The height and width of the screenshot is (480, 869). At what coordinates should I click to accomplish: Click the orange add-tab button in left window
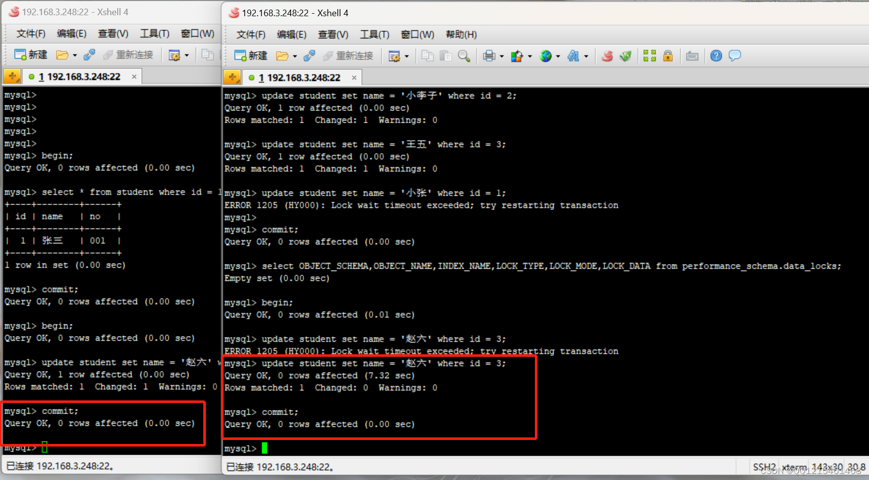[12, 76]
